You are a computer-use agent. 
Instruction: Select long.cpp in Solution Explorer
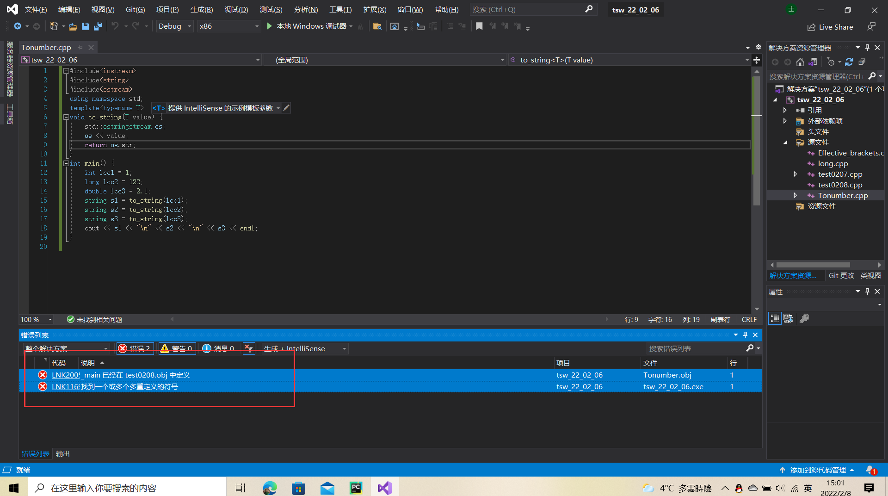pos(832,164)
